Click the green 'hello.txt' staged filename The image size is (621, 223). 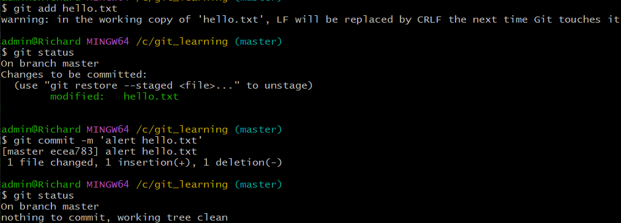coord(151,97)
